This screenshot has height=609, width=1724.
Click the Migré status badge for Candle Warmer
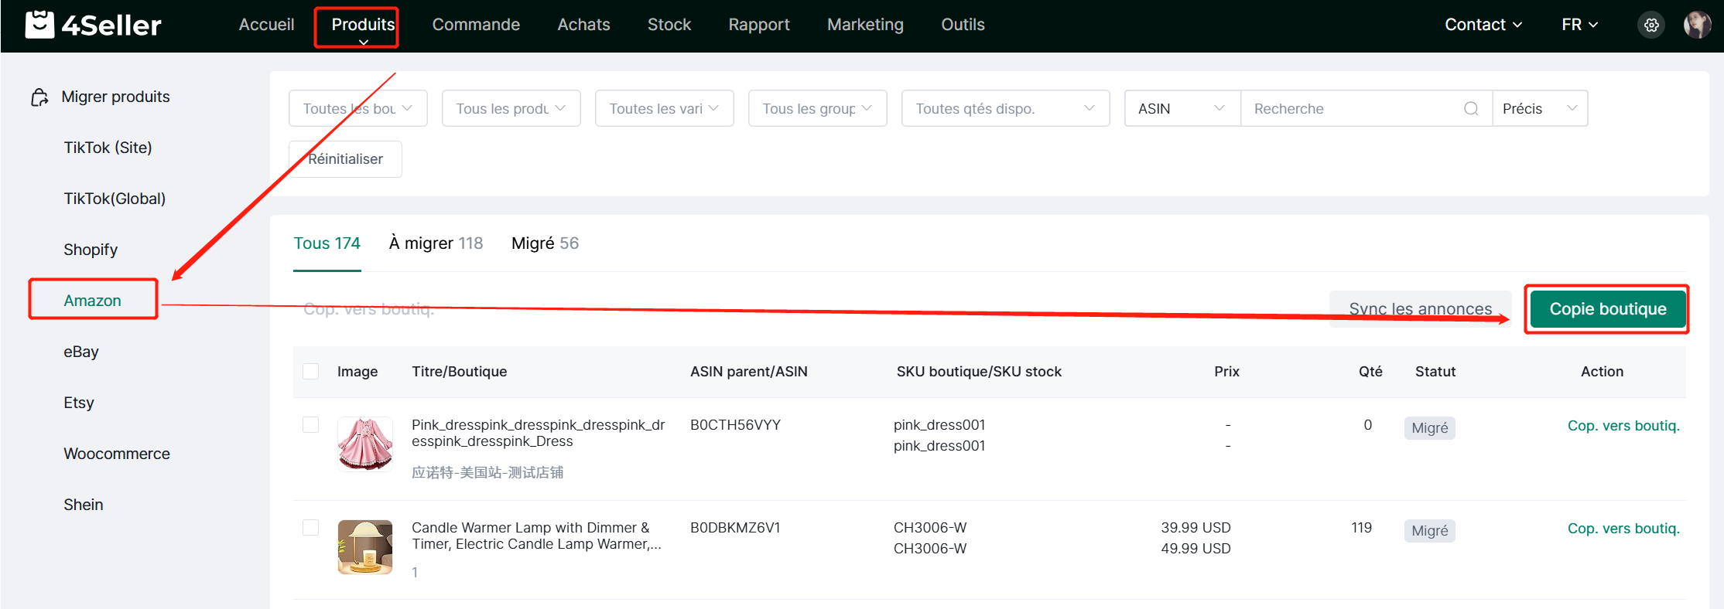[1429, 531]
